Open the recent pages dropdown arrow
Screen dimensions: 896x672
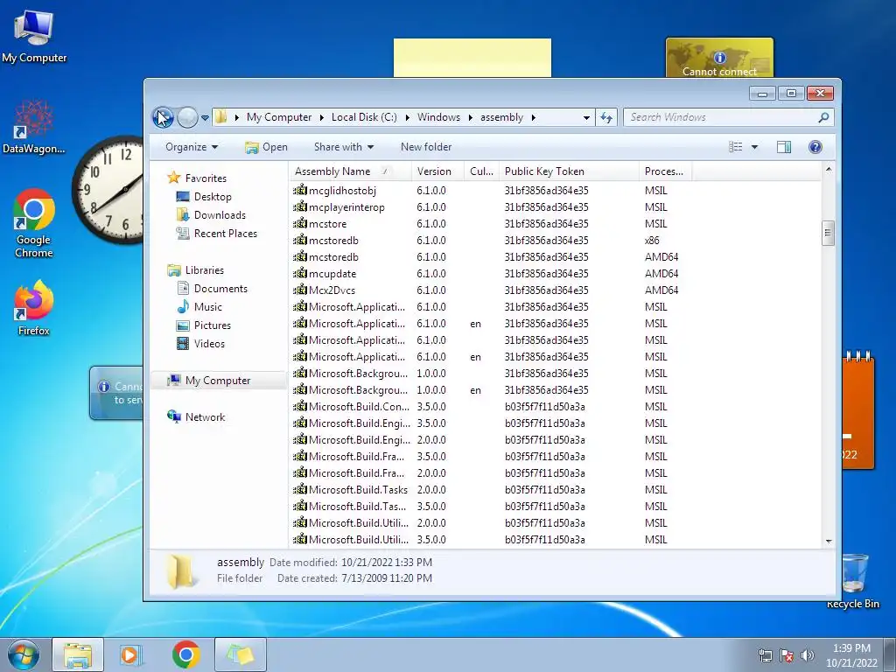click(205, 118)
